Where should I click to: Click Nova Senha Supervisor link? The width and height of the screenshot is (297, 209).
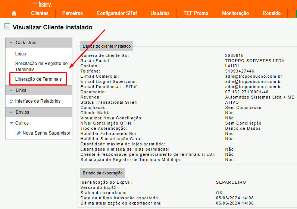[x=46, y=133]
